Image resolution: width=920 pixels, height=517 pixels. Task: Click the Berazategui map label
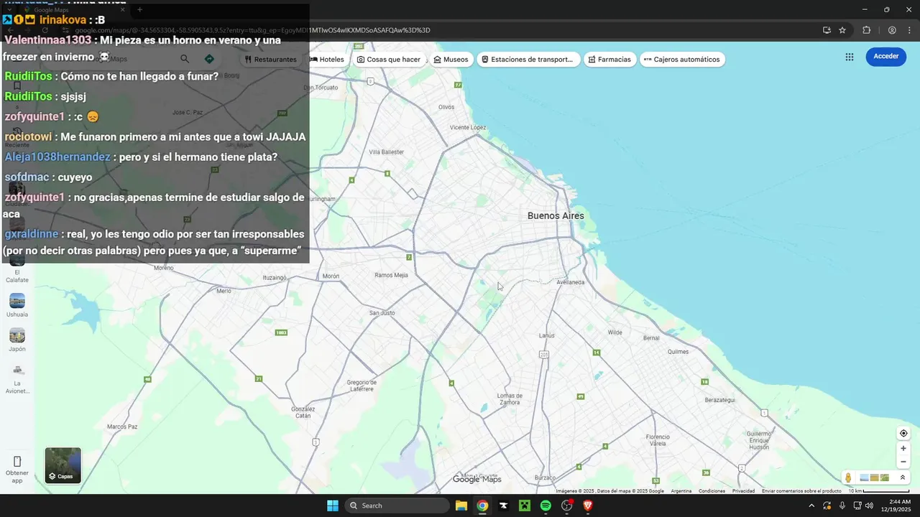[x=719, y=399]
